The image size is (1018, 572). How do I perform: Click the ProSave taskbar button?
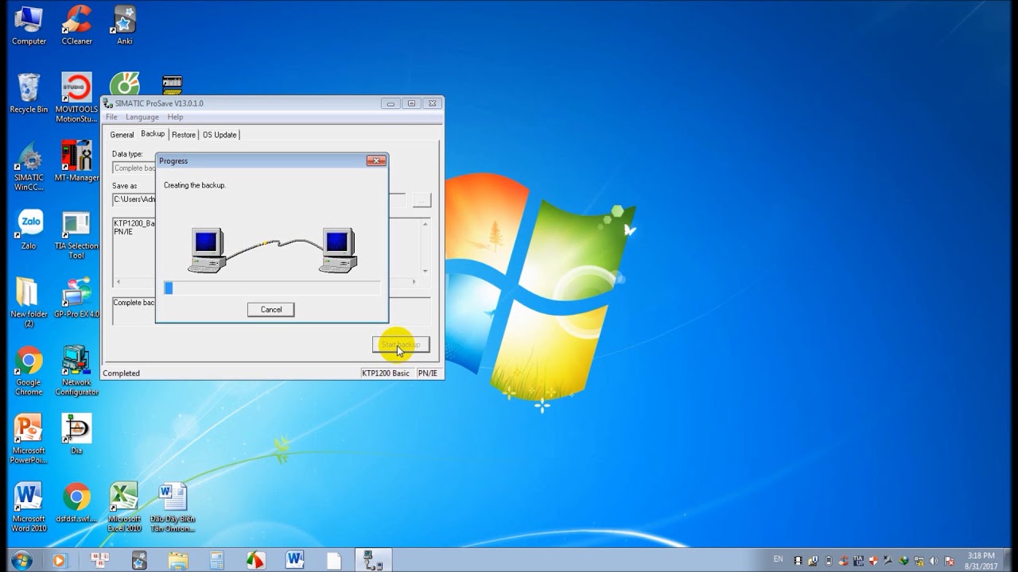point(372,560)
